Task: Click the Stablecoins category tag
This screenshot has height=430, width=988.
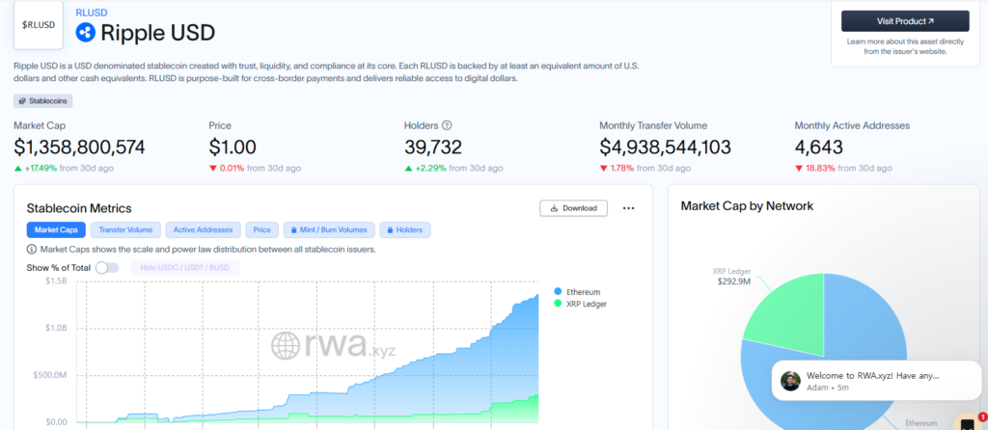Action: [43, 100]
